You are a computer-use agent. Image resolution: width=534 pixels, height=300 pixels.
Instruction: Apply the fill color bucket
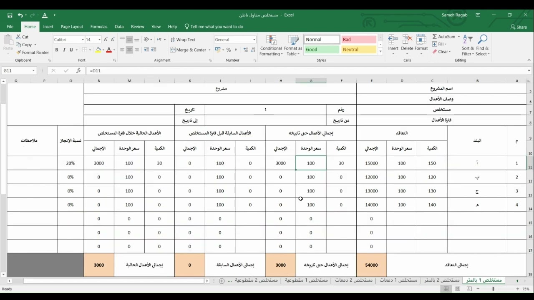(x=98, y=50)
